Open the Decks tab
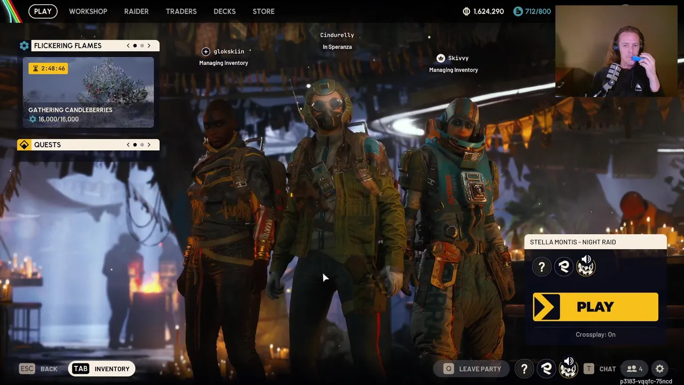Image resolution: width=684 pixels, height=385 pixels. pos(224,11)
